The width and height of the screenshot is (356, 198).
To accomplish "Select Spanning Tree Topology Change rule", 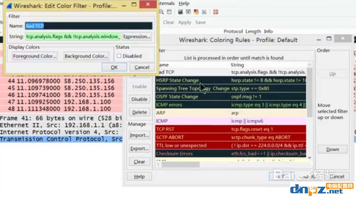I will tap(231, 88).
